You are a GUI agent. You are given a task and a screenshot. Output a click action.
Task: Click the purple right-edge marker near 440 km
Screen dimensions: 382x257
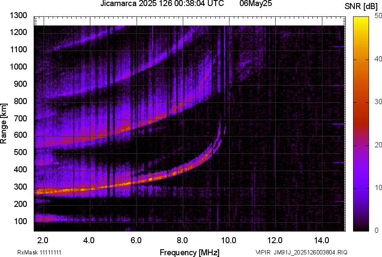[338, 163]
